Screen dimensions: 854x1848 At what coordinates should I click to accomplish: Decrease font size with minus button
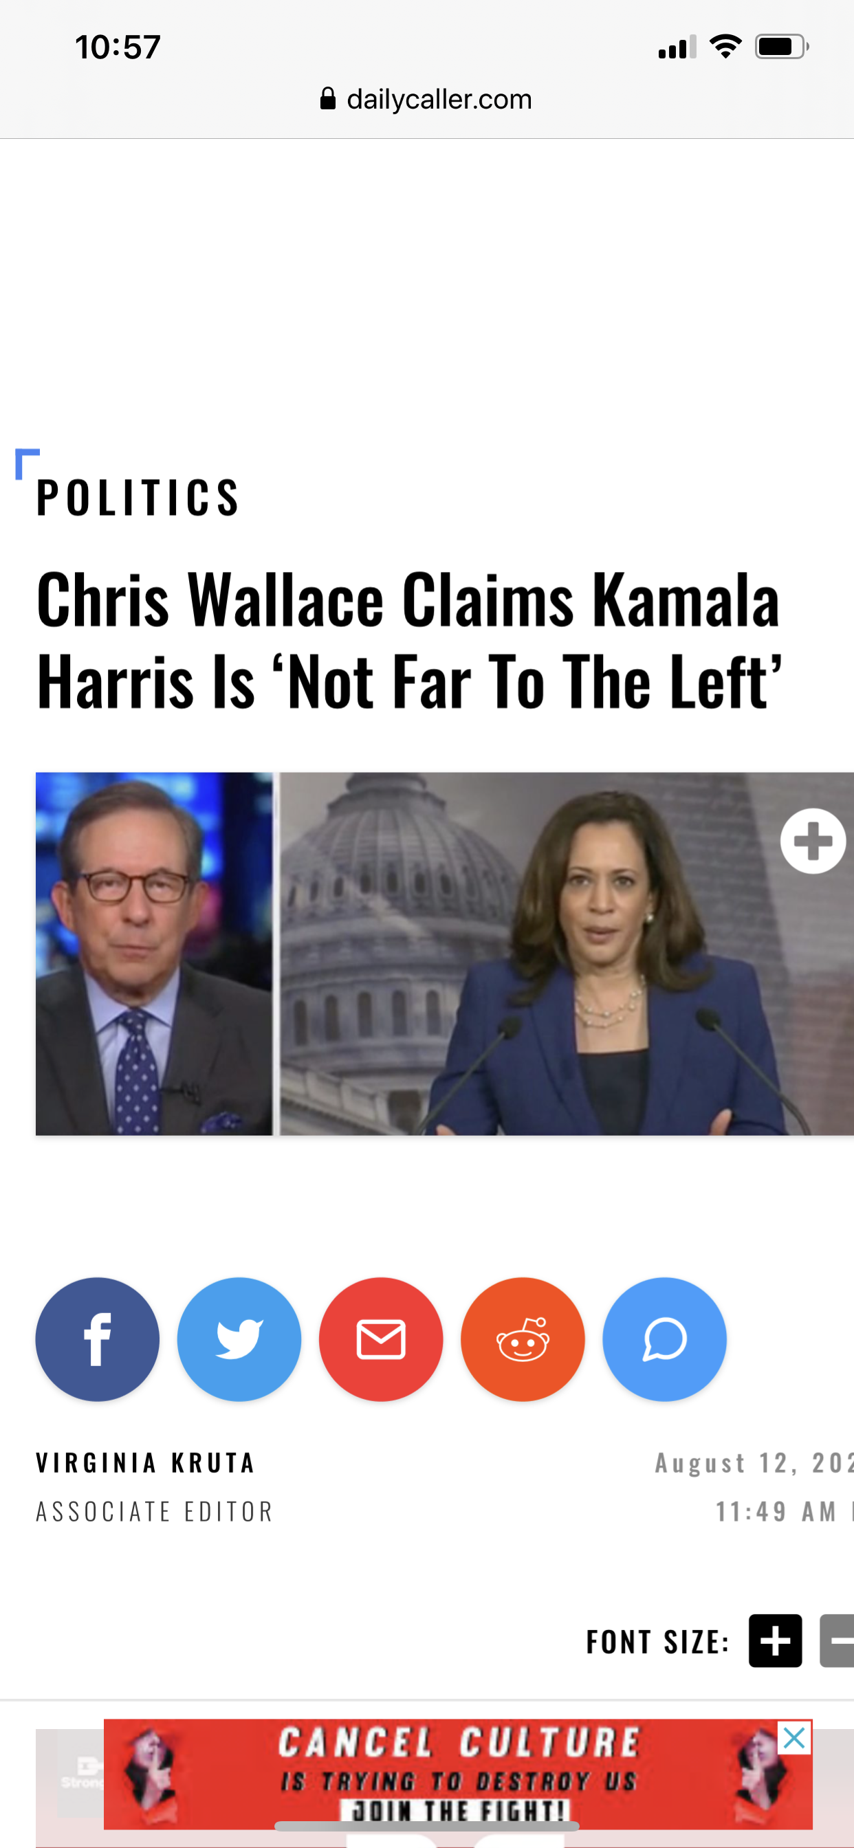pos(837,1640)
